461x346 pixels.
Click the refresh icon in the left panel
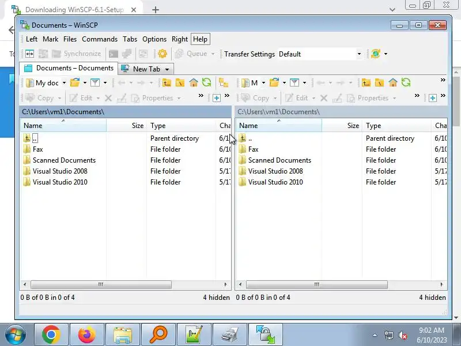(207, 82)
